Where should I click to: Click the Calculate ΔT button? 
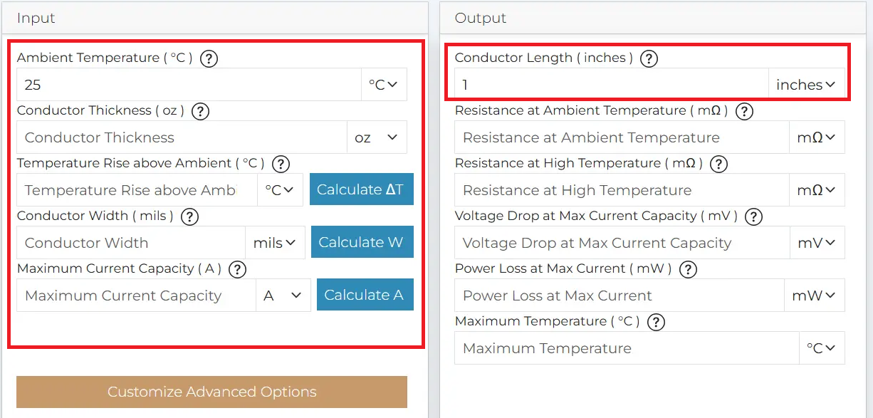pos(361,189)
